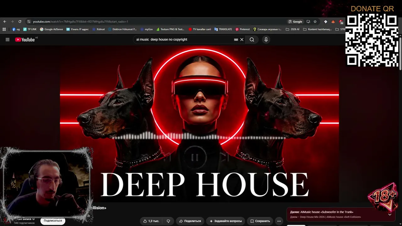Save the video with Сохранить
402x226 pixels.
point(260,221)
